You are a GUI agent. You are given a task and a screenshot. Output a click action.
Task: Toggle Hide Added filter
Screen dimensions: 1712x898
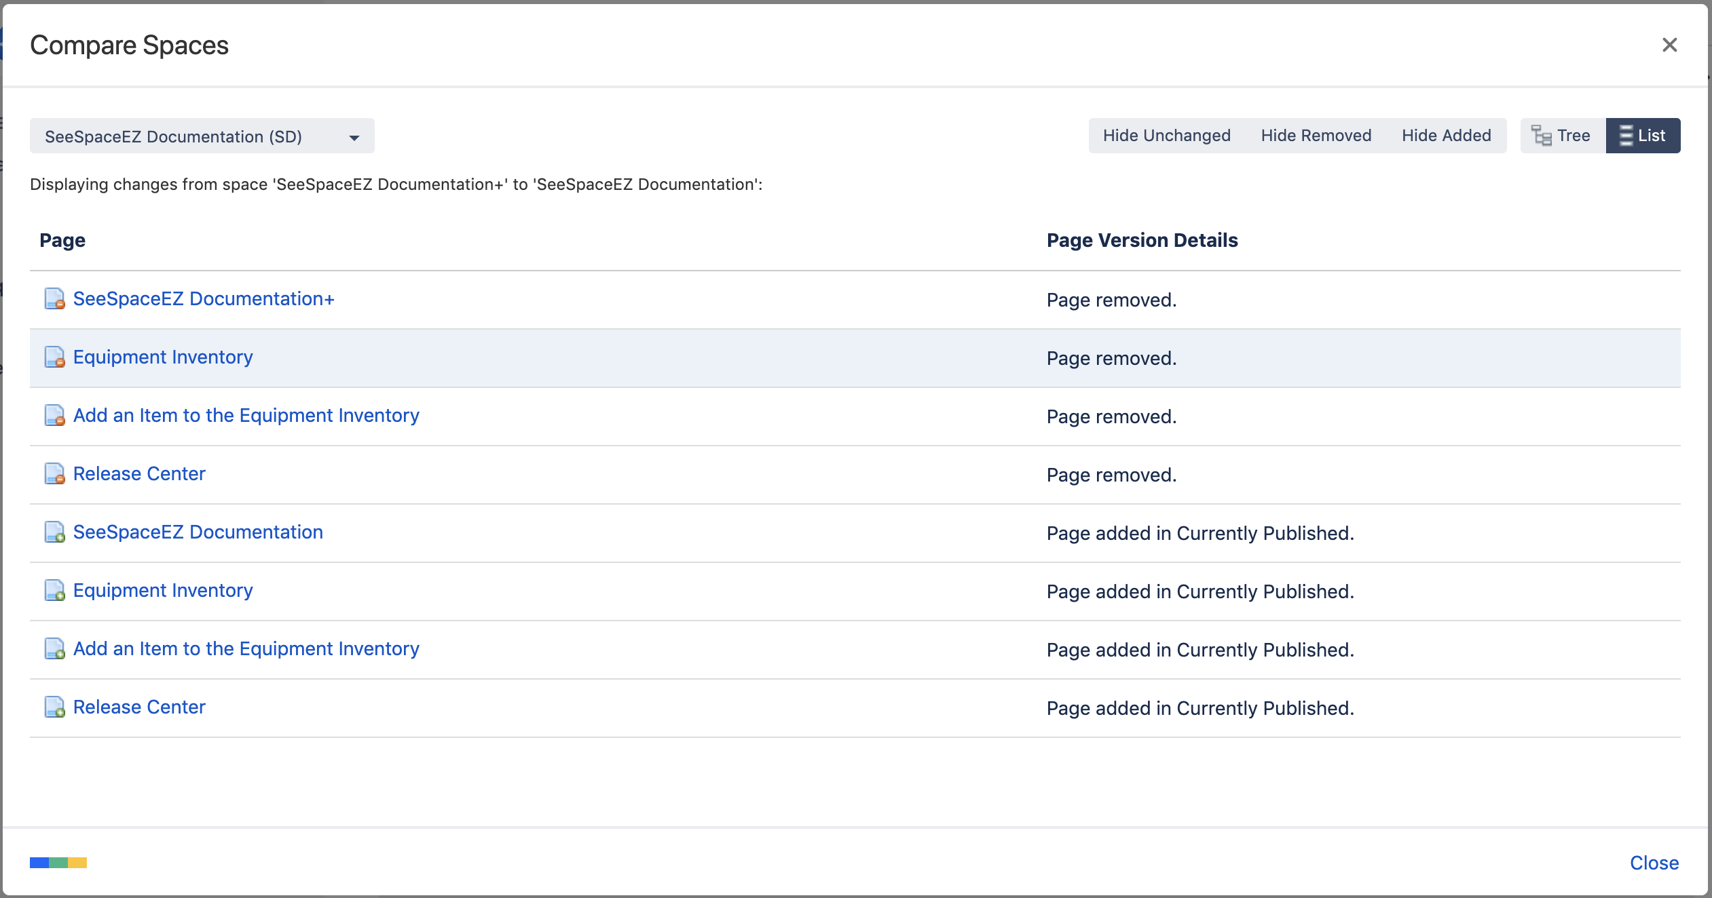click(x=1446, y=136)
